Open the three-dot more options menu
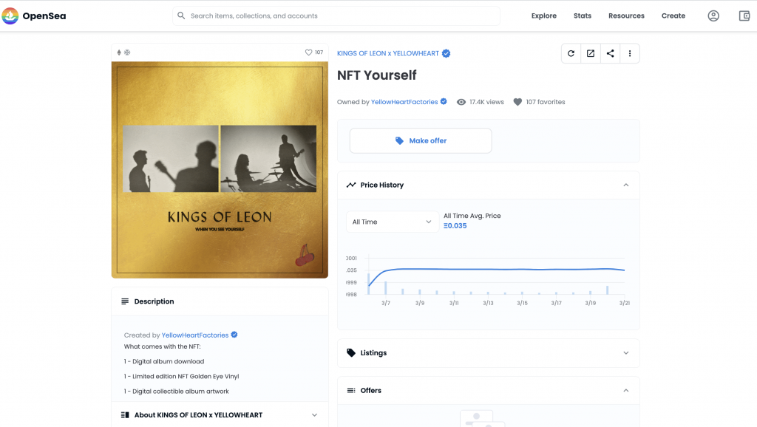 tap(630, 53)
